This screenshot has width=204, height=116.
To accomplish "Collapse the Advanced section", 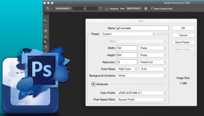I will (x=93, y=84).
